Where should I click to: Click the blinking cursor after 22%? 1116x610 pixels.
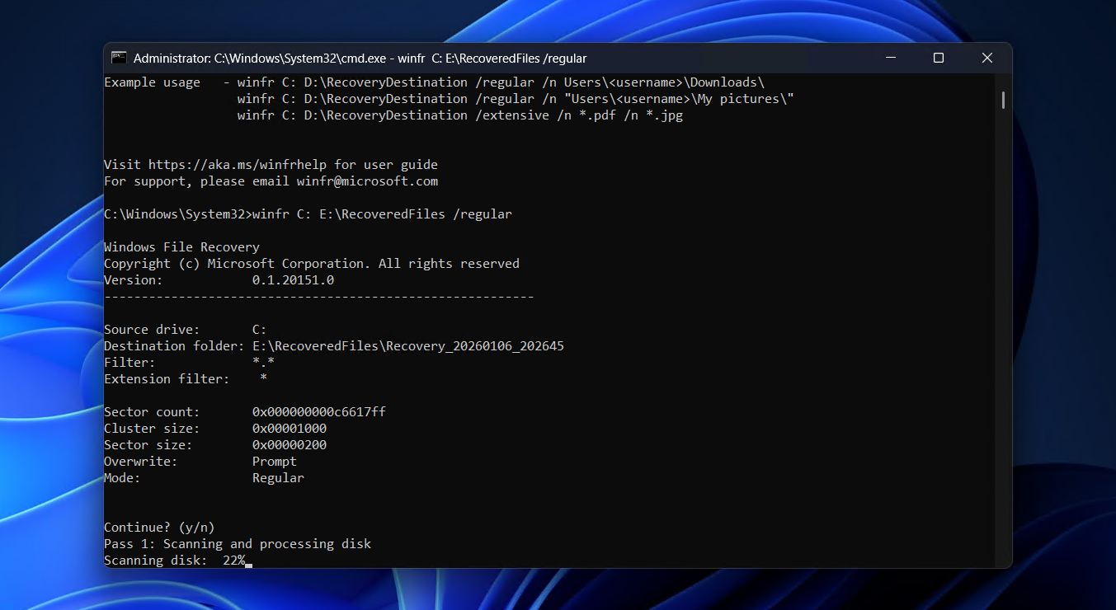coord(249,563)
